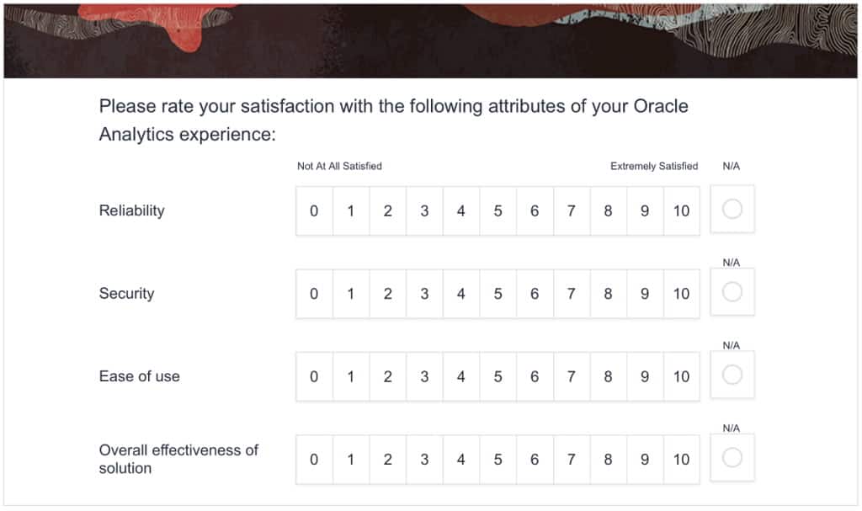Give Overall effectiveness a 4

pyautogui.click(x=461, y=460)
